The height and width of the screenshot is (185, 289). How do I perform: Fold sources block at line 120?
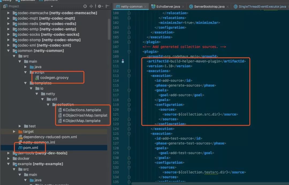click(x=129, y=109)
